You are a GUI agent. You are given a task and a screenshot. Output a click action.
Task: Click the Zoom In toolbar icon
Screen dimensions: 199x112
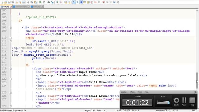pyautogui.click(x=57, y=2)
